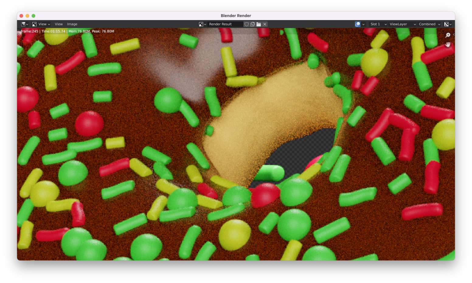Unlink the Render Result image
Viewport: 472px width, 283px height.
tap(265, 24)
